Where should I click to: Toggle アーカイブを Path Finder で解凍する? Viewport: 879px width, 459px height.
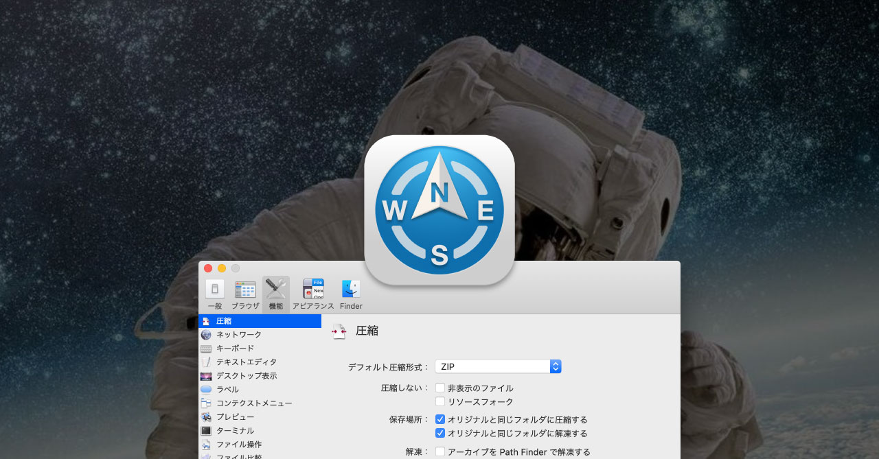click(439, 451)
